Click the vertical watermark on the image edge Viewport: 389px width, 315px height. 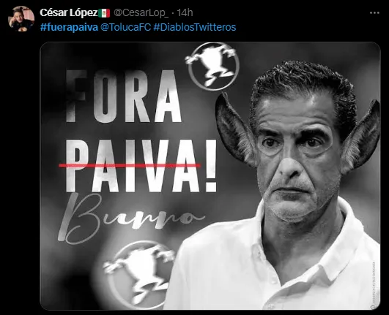coord(374,284)
